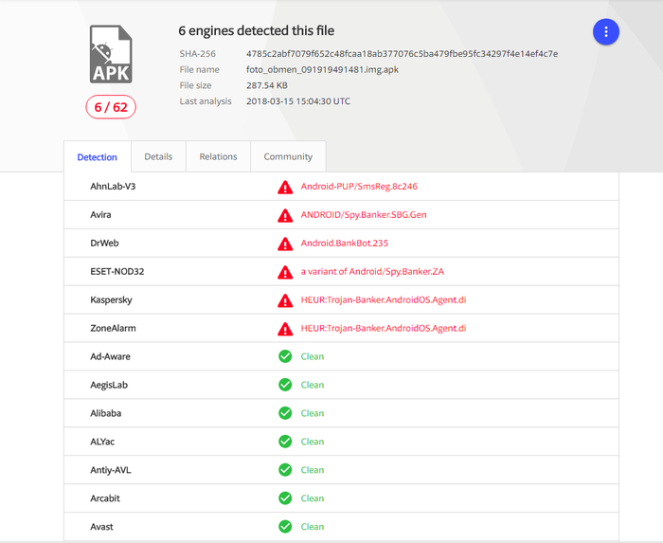
Task: Select the Detection tab
Action: [x=98, y=157]
